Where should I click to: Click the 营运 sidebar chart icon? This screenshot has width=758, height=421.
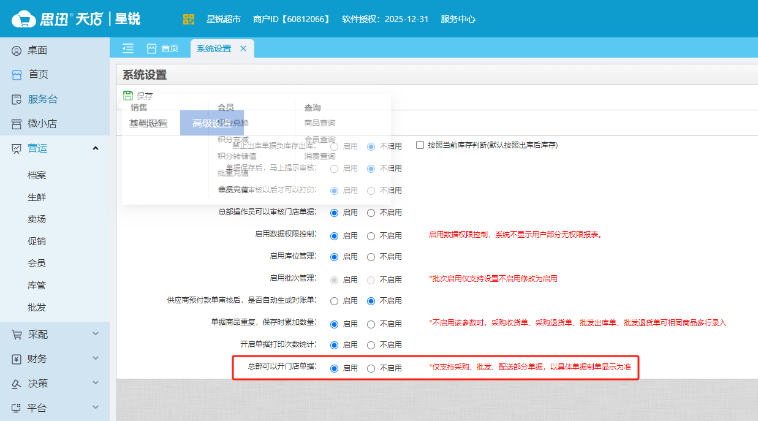(x=17, y=148)
